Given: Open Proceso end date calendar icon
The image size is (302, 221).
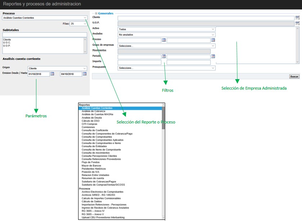Looking at the screenshot, I should pos(213,40).
